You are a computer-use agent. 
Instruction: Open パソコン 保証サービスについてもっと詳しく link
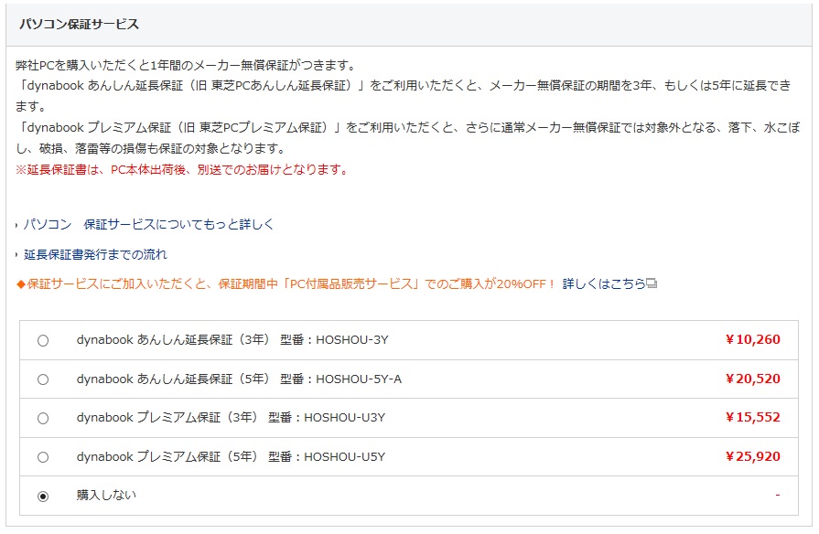(148, 224)
